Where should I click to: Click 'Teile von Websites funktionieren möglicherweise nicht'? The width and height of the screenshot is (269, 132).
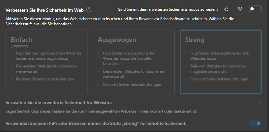(x=218, y=69)
